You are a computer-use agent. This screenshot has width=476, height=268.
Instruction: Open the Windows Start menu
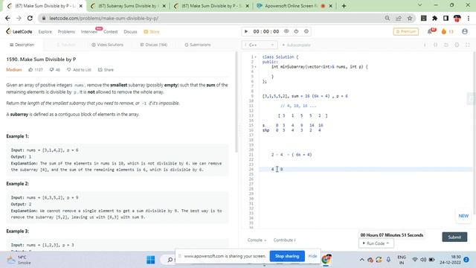pyautogui.click(x=150, y=260)
